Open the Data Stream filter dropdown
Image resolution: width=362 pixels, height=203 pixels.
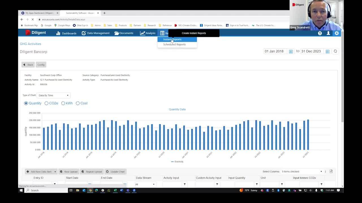pyautogui.click(x=145, y=184)
